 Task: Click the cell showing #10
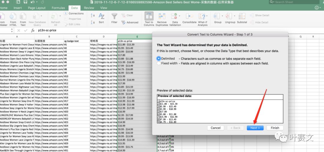point(77,76)
